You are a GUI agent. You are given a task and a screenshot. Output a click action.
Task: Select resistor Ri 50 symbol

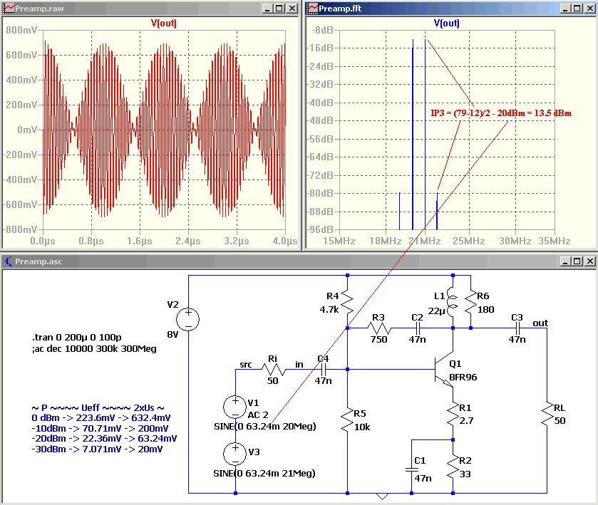coord(273,370)
